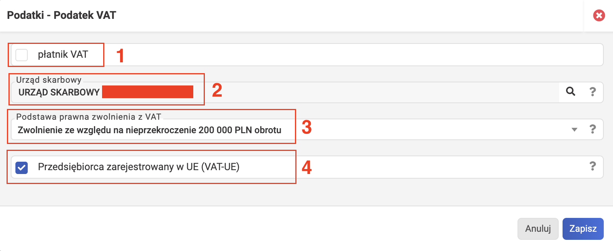Click the Przedsiębiorca zarejestrowany w UE (VAT-UE) label
The width and height of the screenshot is (613, 251).
tap(139, 167)
